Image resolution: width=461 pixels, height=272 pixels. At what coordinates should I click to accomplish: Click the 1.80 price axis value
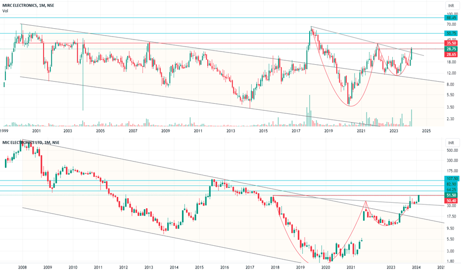pos(451,261)
